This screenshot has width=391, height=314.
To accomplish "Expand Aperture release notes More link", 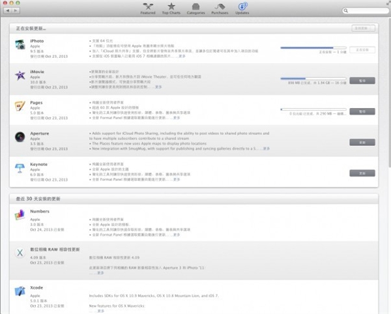I will tap(267, 149).
